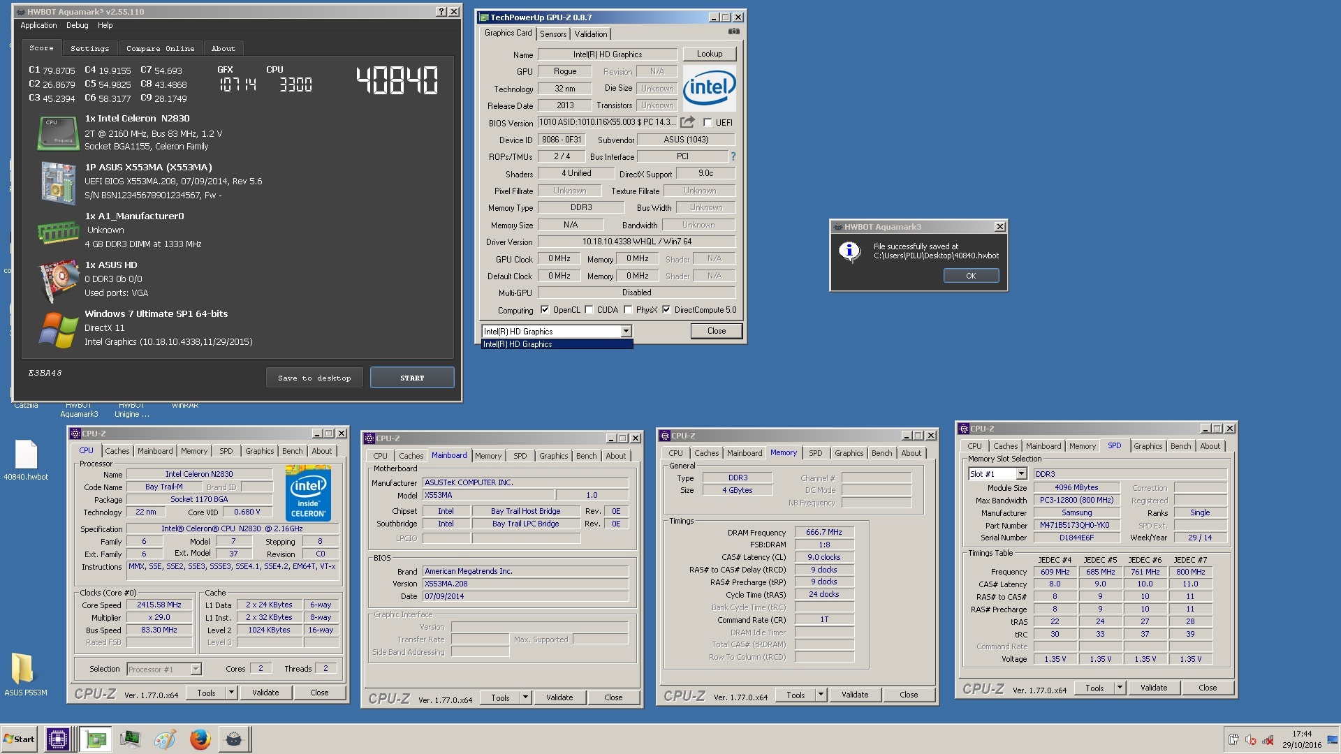This screenshot has width=1341, height=754.
Task: Expand Tools arrow in CPU-Z Mainboard window
Action: (x=525, y=697)
